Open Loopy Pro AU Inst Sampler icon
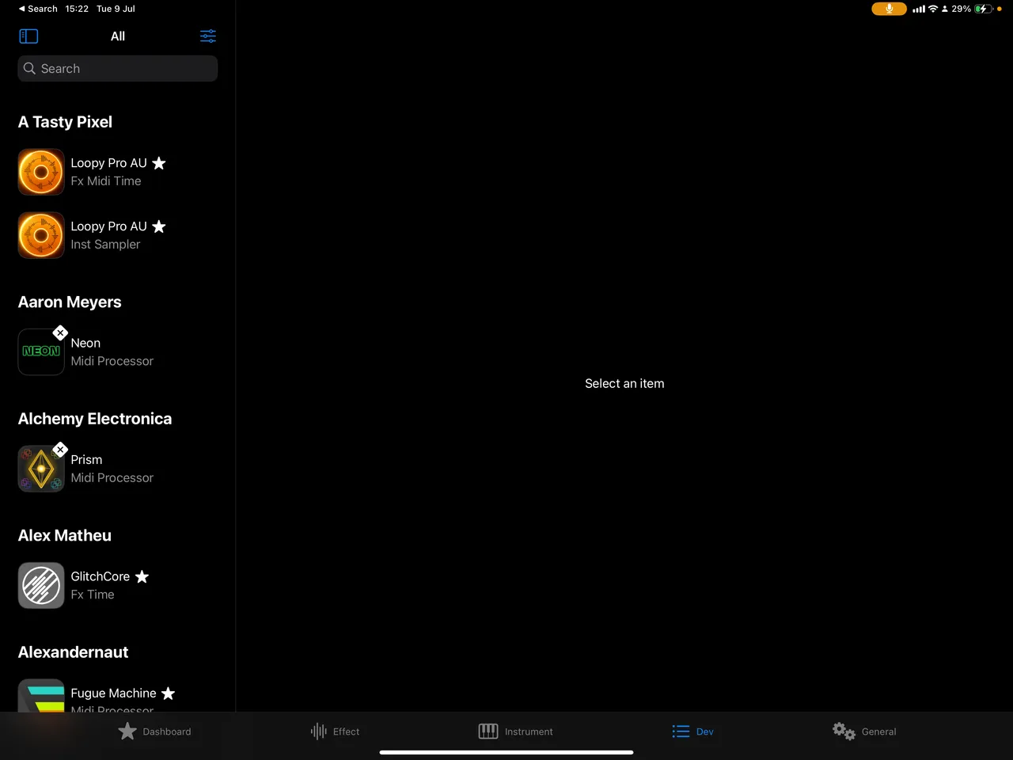 tap(41, 235)
